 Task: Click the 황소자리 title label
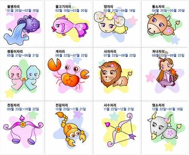pyautogui.click(x=158, y=7)
